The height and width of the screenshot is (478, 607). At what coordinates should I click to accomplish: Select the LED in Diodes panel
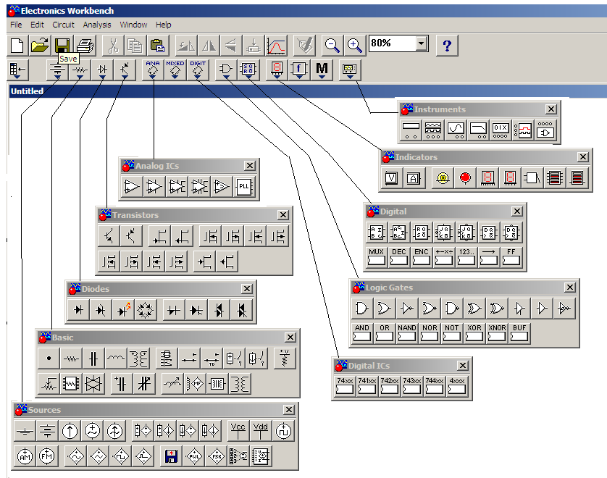[123, 310]
